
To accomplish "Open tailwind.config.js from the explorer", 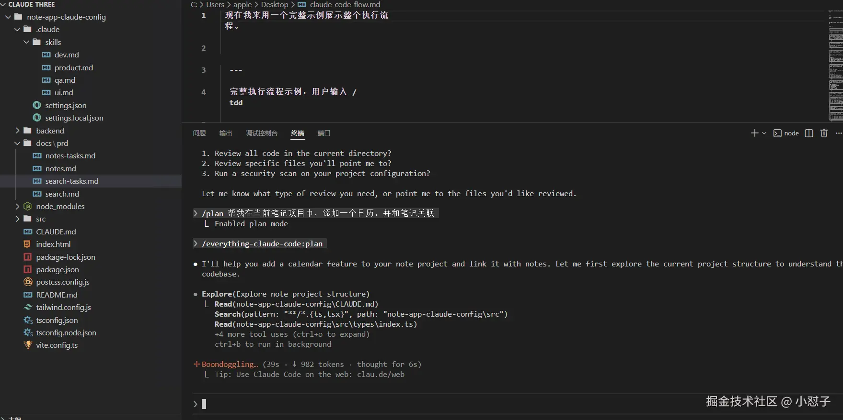I will [63, 307].
